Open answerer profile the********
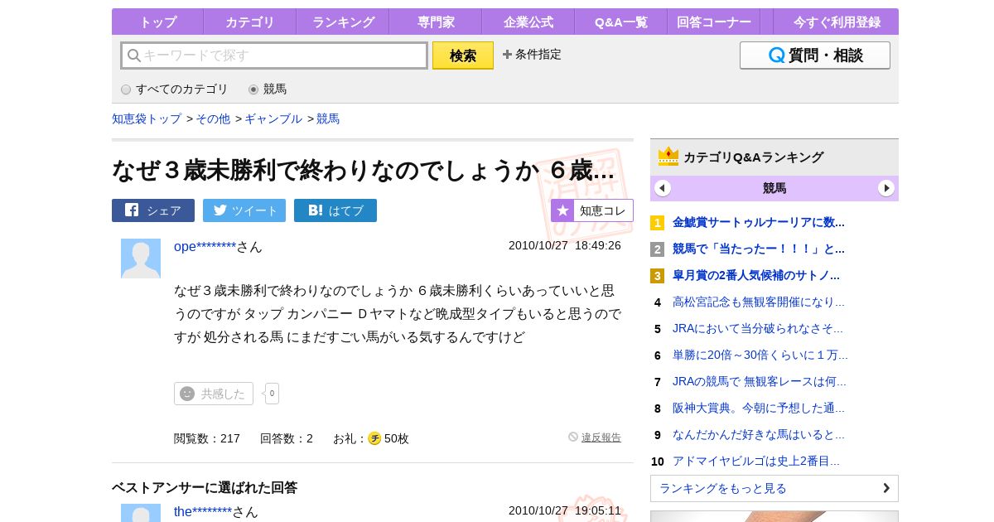994x522 pixels. coord(203,511)
